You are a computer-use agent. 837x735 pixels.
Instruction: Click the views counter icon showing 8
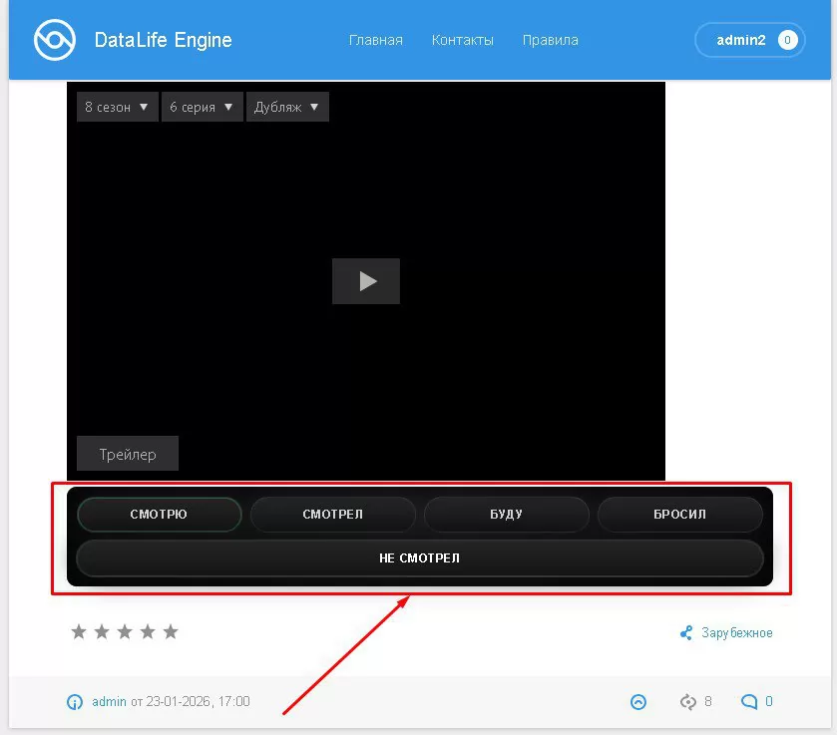tap(687, 702)
